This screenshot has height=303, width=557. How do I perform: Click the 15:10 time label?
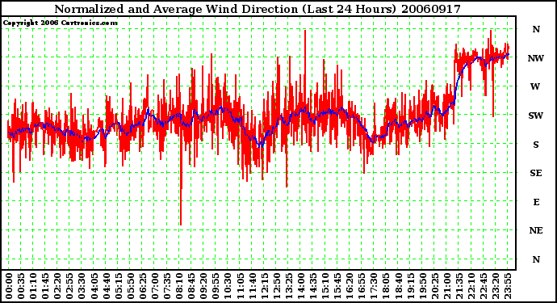tap(325, 286)
